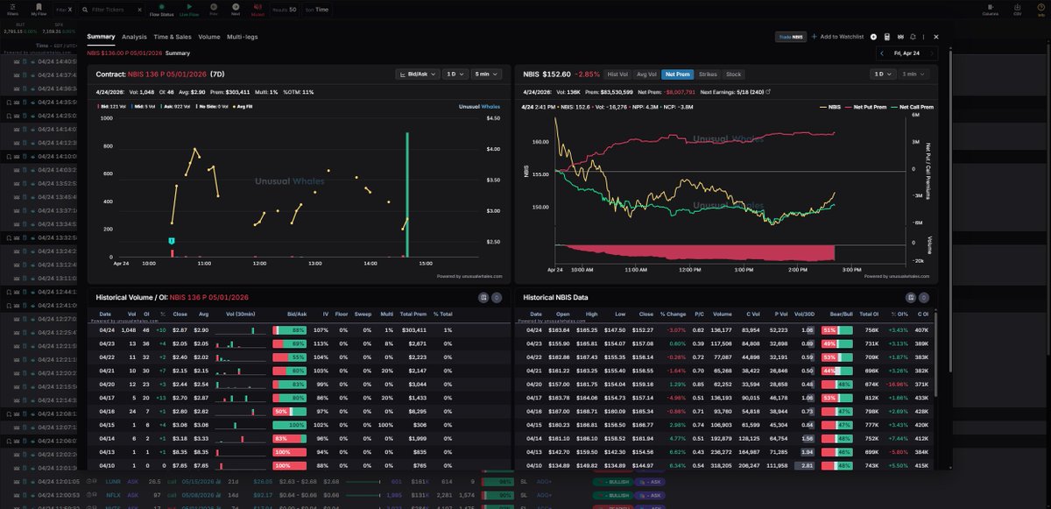Click the Time column header in flow list
Image resolution: width=1051 pixels, height=509 pixels.
pos(42,45)
